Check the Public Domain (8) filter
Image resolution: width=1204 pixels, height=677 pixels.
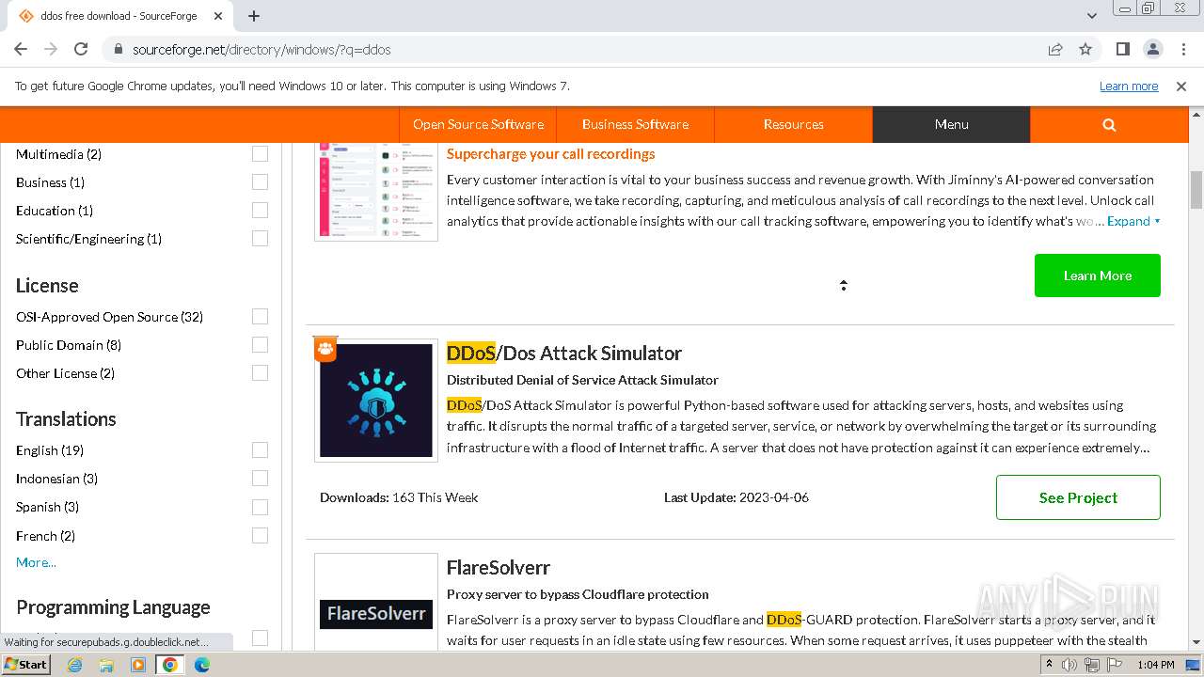point(260,345)
